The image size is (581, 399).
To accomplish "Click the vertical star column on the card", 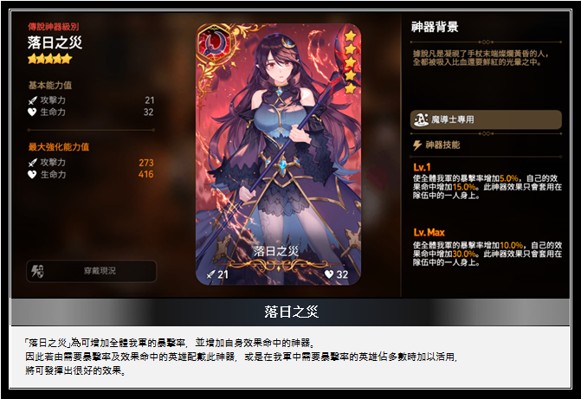I will click(x=350, y=62).
